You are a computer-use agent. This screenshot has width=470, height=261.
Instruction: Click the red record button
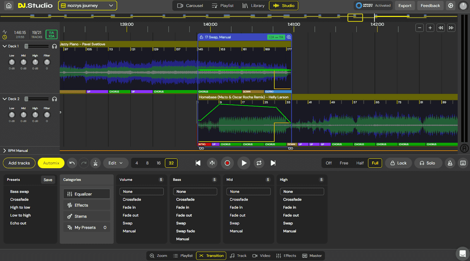[227, 163]
